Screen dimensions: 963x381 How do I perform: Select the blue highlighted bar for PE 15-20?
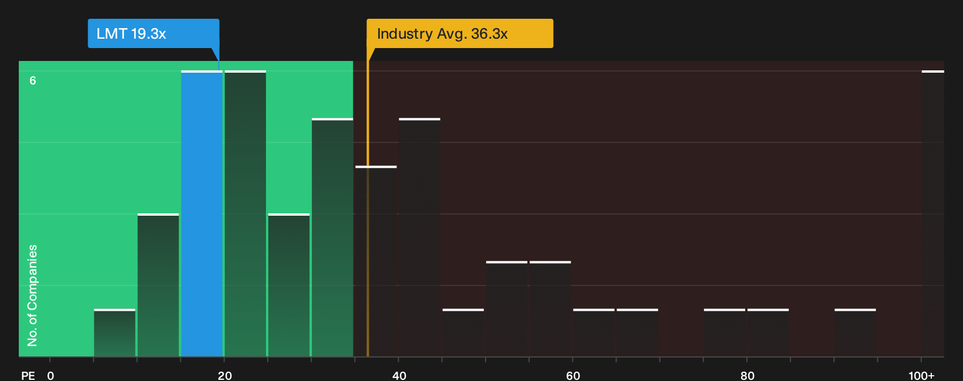[201, 213]
